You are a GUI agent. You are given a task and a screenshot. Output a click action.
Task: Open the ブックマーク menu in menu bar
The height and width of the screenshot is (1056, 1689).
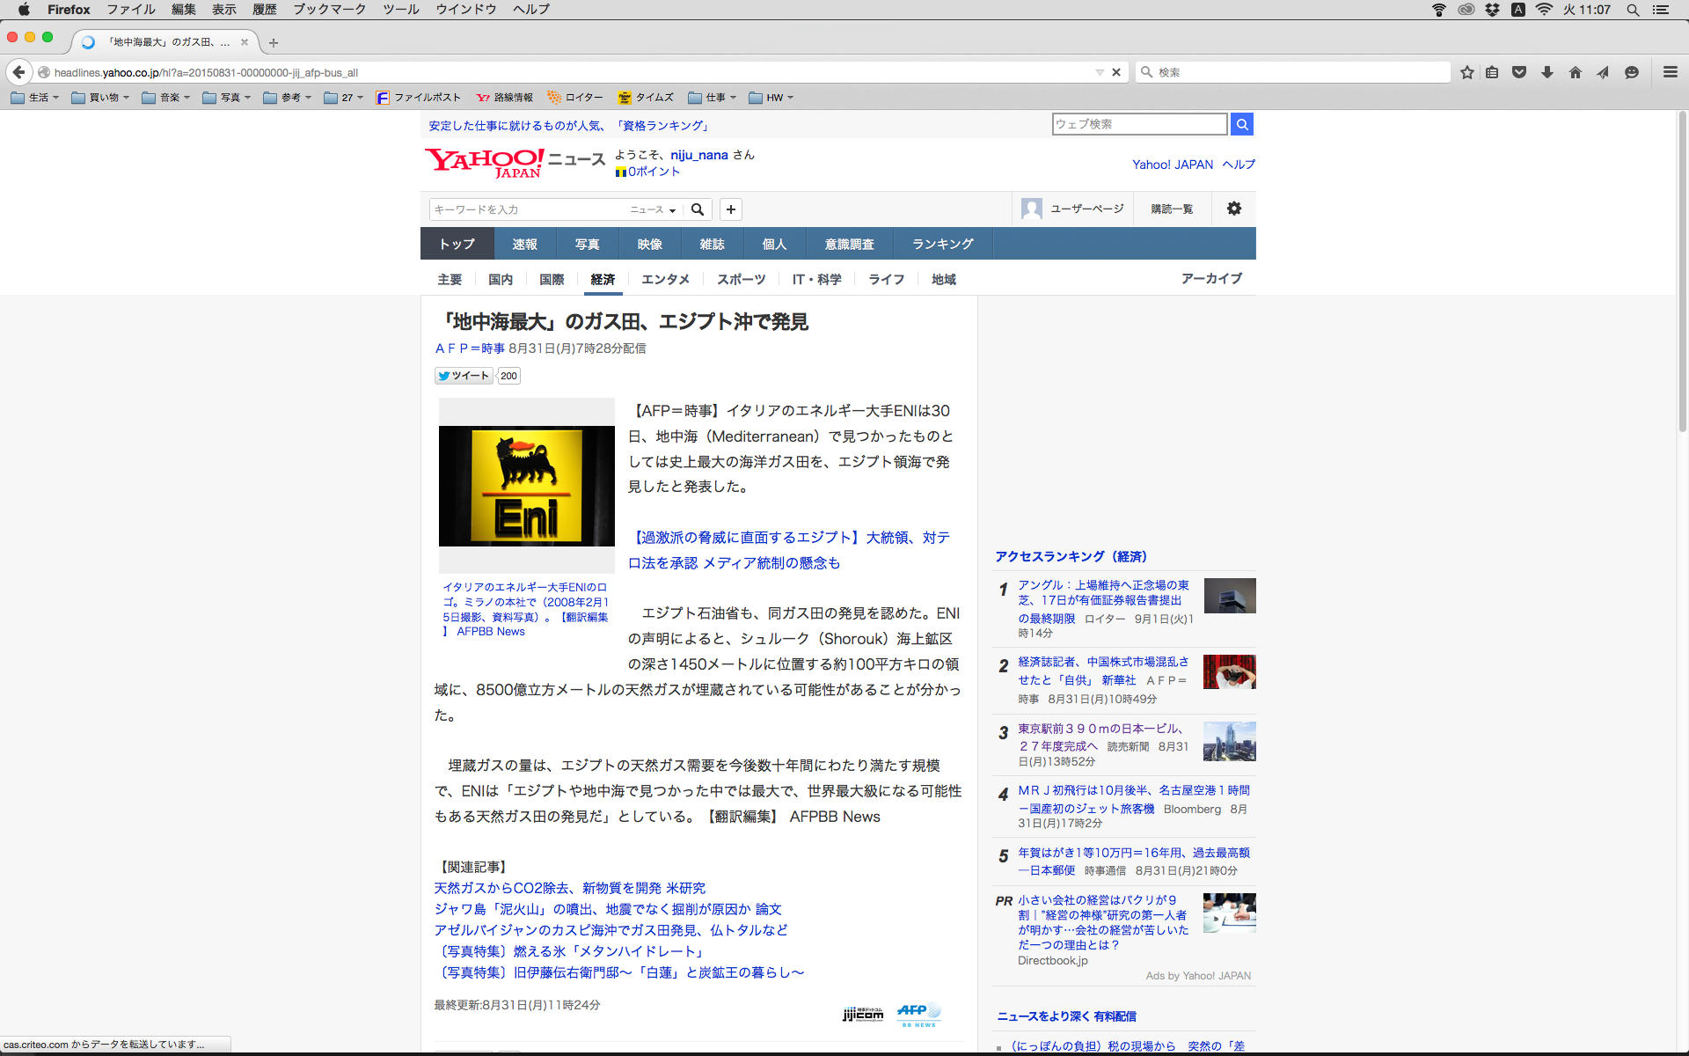329,9
